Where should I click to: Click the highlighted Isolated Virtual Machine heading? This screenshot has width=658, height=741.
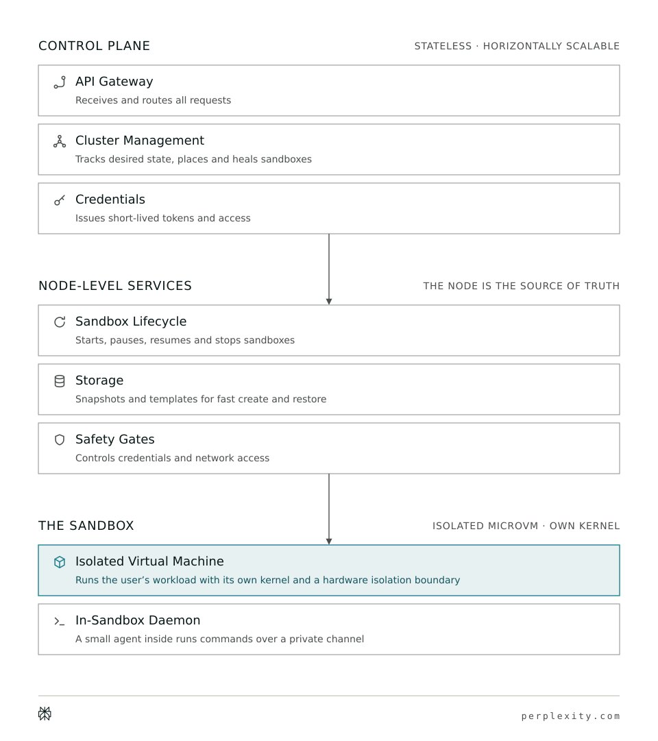coord(150,561)
